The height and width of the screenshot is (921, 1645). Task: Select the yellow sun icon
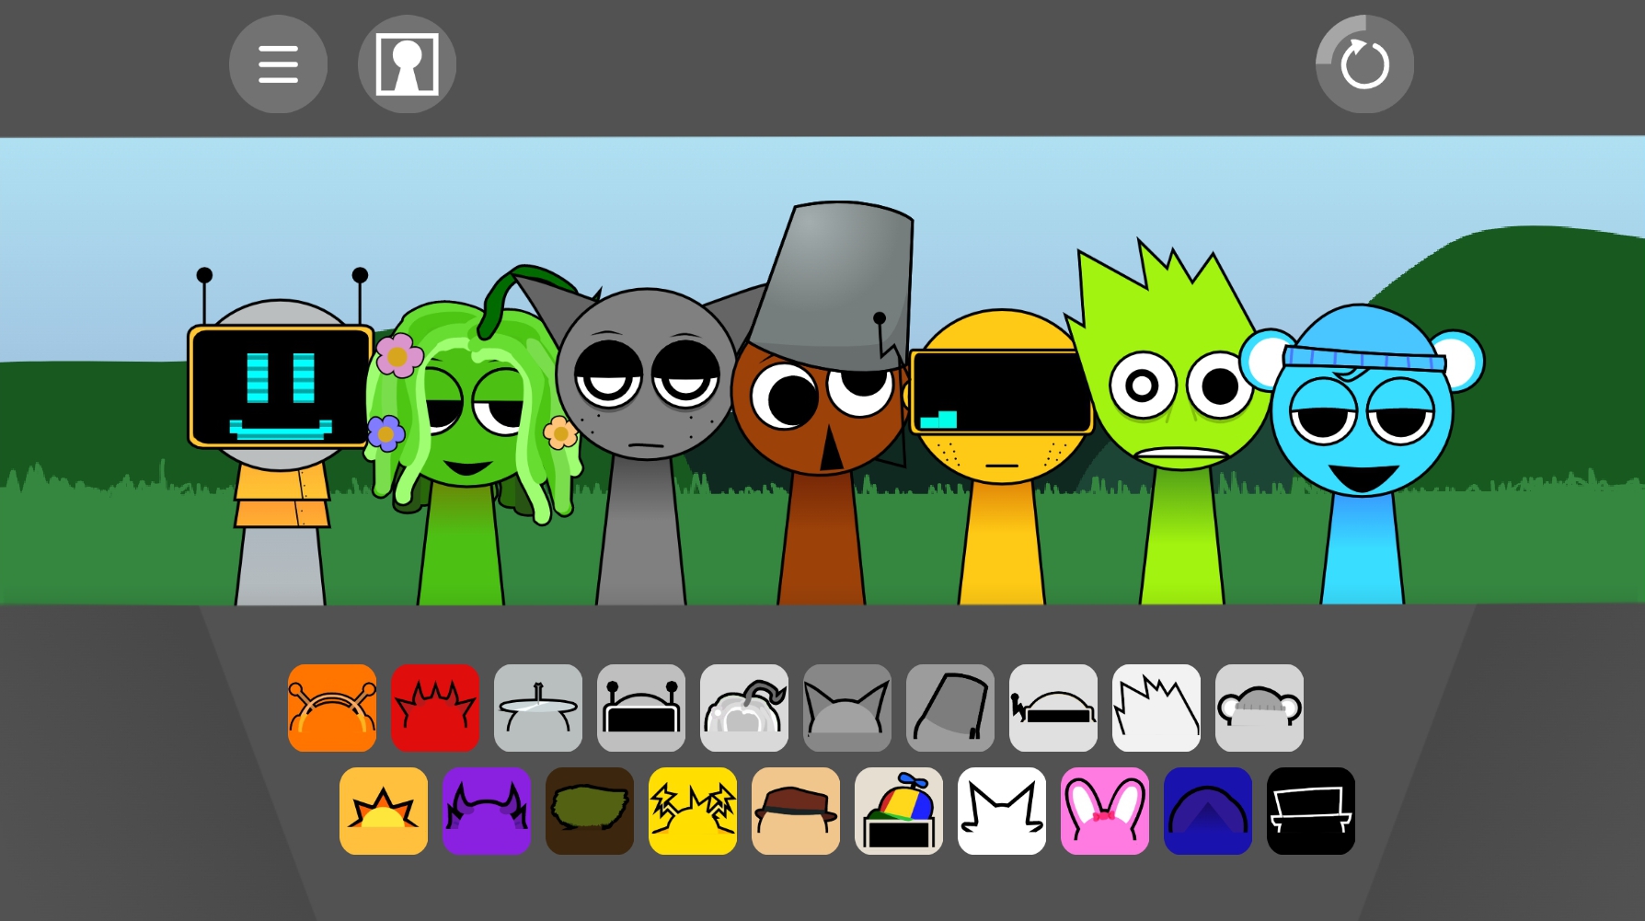pos(384,811)
